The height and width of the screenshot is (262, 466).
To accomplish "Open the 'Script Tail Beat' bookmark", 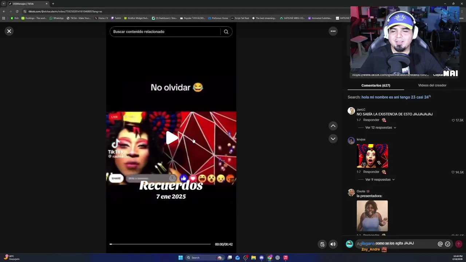I will point(240,18).
